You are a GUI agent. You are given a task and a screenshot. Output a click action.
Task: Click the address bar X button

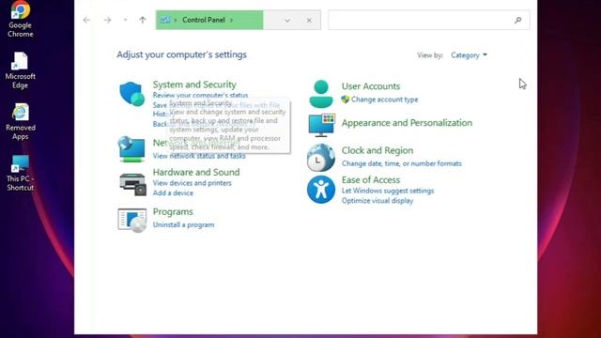(309, 21)
